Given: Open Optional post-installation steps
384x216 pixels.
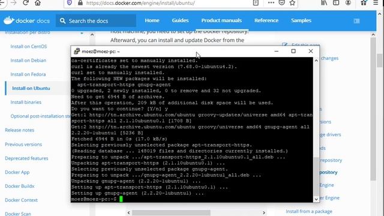Looking at the screenshot, I should (40, 116).
